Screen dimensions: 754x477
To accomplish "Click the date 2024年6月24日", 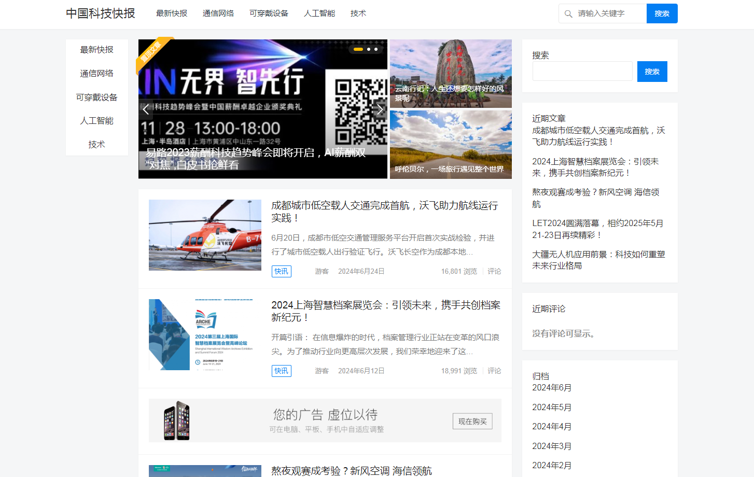I will point(361,271).
